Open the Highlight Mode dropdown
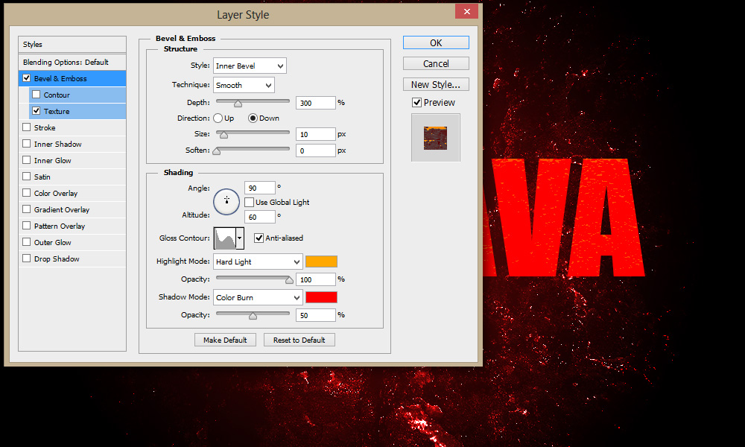745x447 pixels. [x=258, y=261]
